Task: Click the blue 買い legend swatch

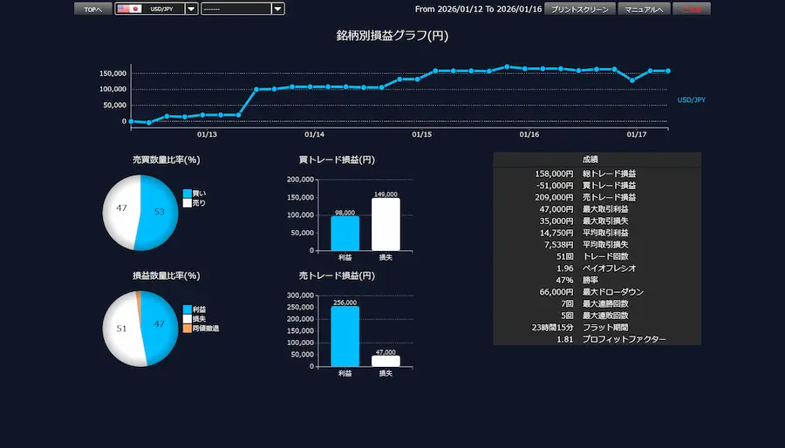Action: (188, 193)
